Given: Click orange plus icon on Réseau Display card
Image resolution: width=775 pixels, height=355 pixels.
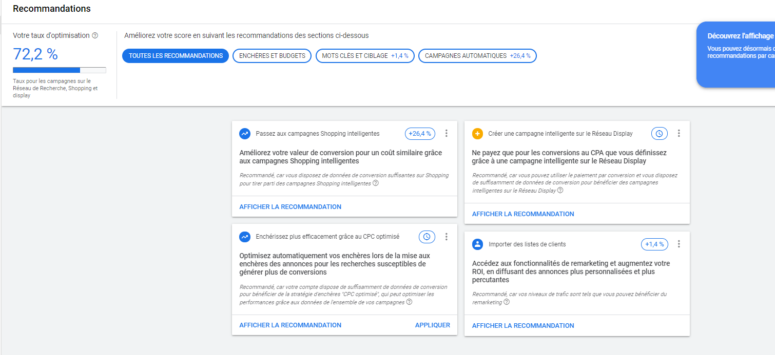Looking at the screenshot, I should click(x=477, y=134).
